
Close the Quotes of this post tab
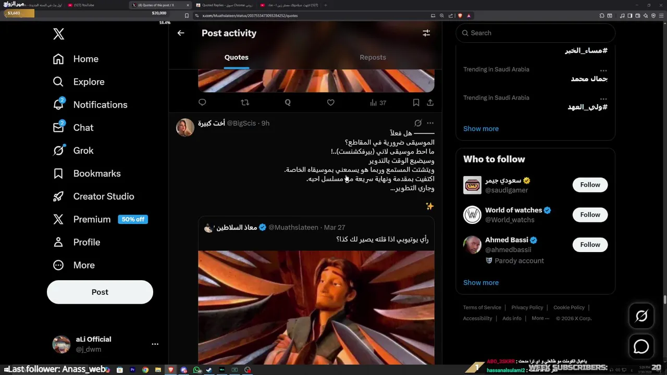click(188, 5)
